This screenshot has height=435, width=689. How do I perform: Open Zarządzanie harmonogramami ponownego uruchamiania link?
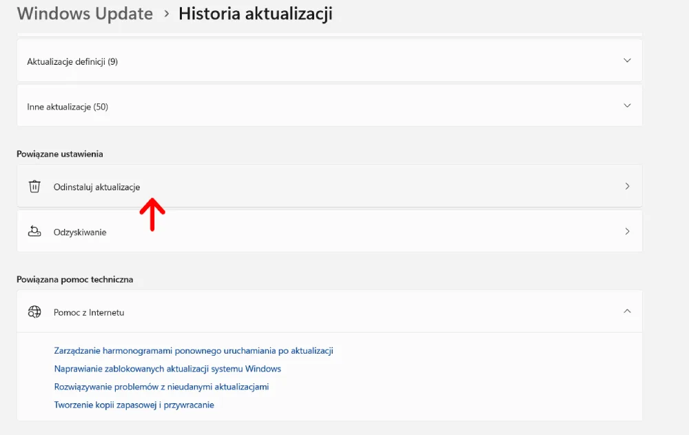pyautogui.click(x=194, y=351)
